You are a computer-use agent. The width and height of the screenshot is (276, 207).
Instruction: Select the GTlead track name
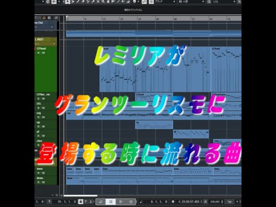click(41, 48)
